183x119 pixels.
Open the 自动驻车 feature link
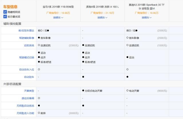point(29,77)
